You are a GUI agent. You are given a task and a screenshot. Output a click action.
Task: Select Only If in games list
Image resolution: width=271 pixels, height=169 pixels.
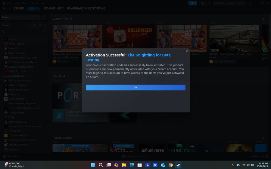12,39
